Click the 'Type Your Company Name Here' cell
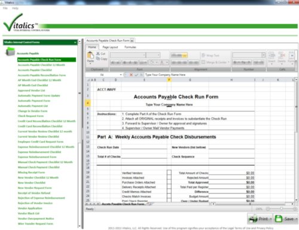 pos(169,105)
